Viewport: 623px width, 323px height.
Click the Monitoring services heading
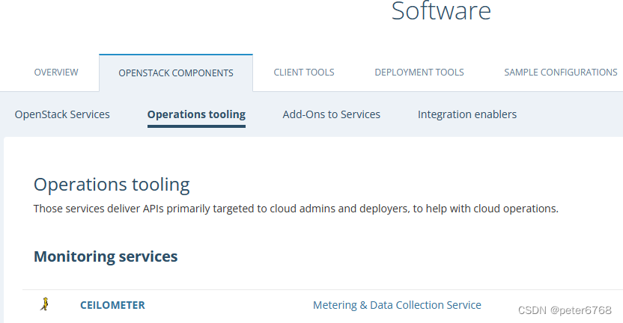click(x=106, y=256)
